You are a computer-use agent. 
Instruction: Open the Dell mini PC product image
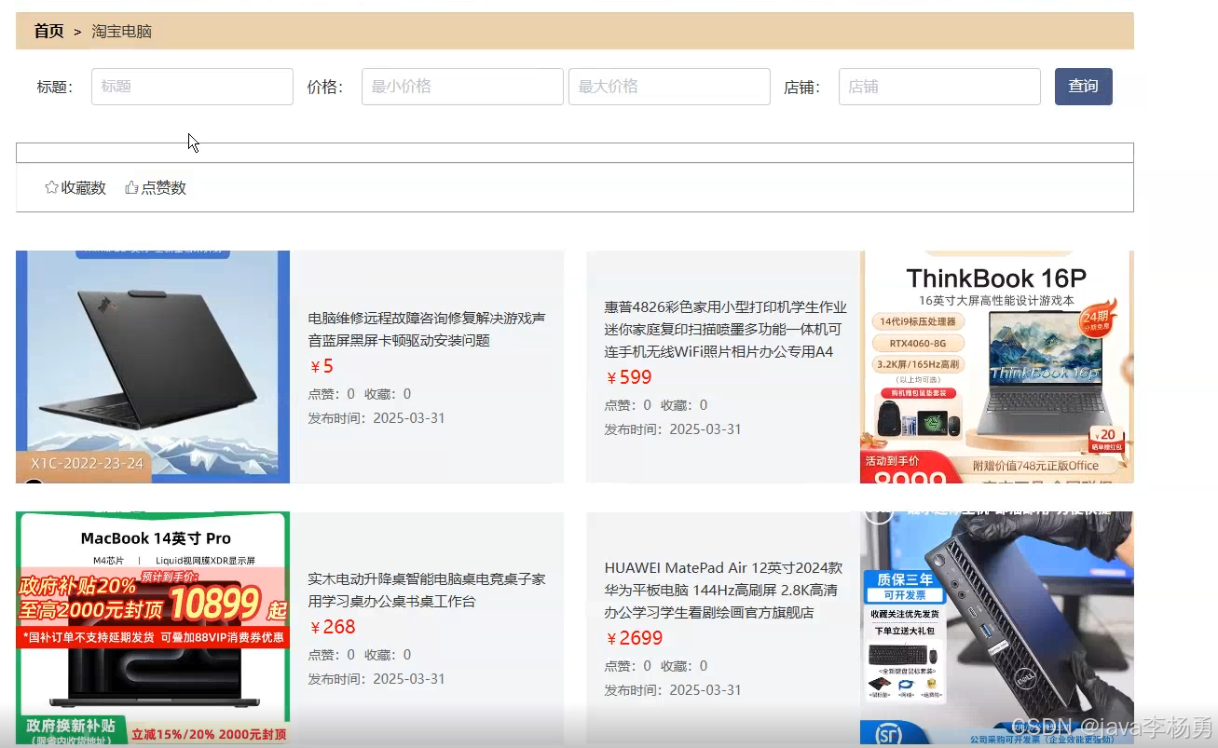tap(997, 628)
